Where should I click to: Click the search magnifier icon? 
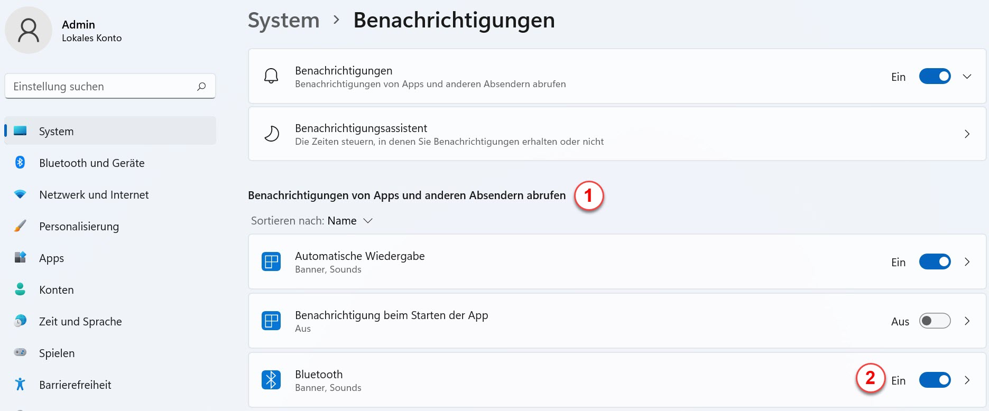pyautogui.click(x=201, y=86)
